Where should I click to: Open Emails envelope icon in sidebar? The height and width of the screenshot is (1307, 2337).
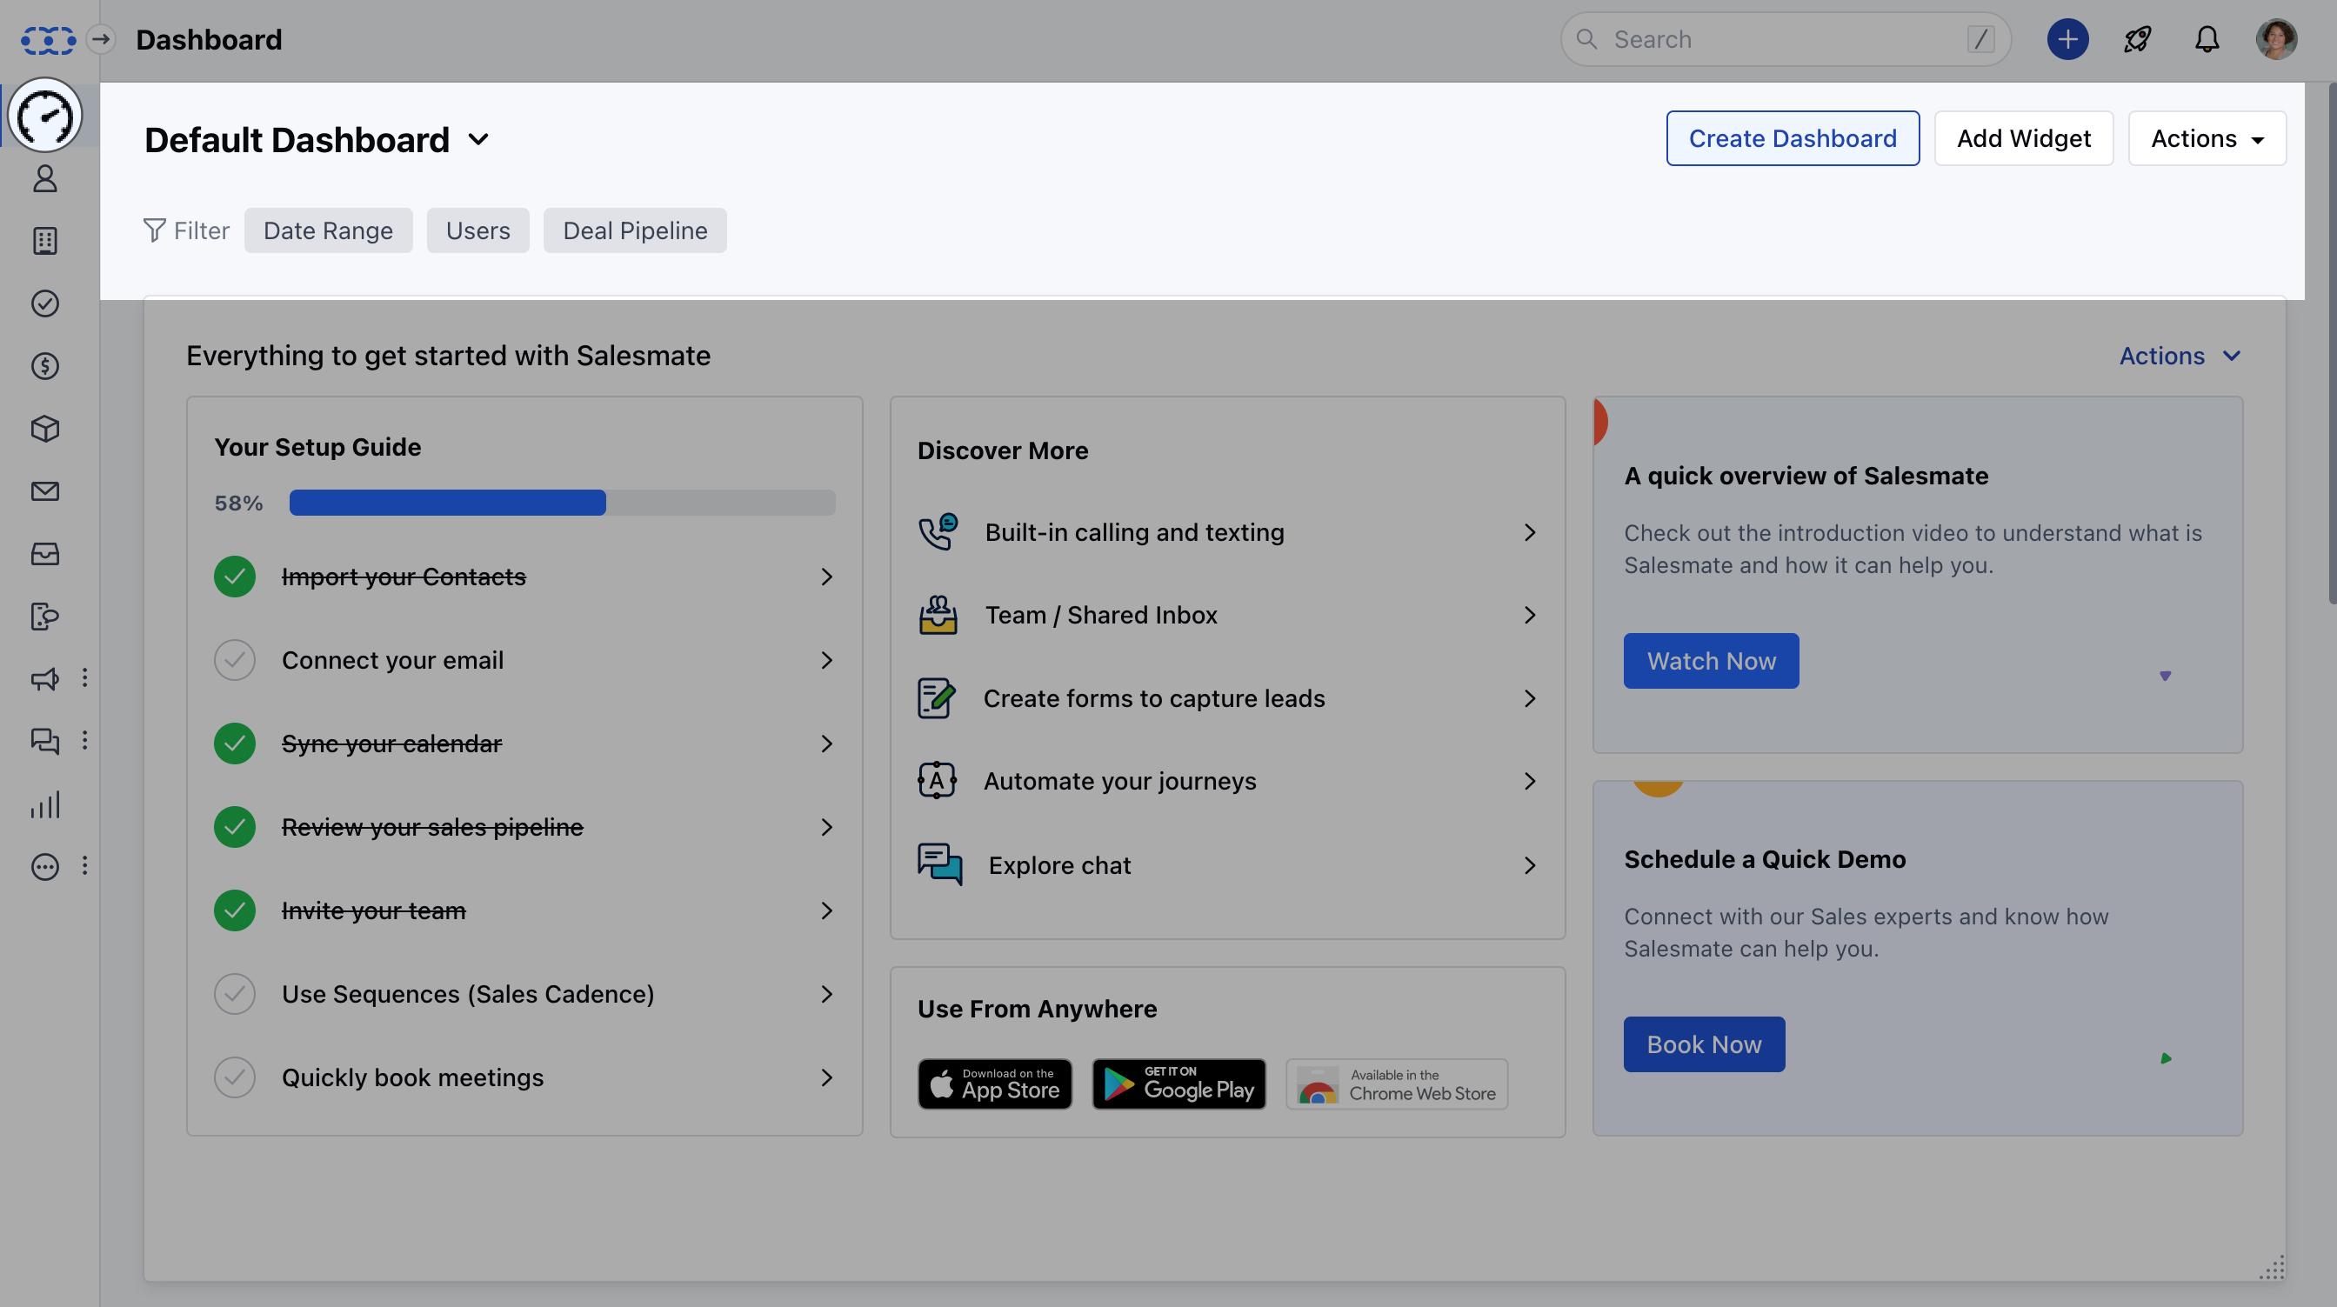pyautogui.click(x=45, y=490)
